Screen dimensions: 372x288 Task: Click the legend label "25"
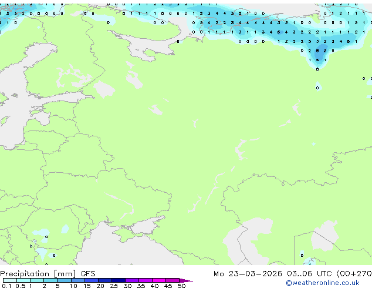click(114, 286)
